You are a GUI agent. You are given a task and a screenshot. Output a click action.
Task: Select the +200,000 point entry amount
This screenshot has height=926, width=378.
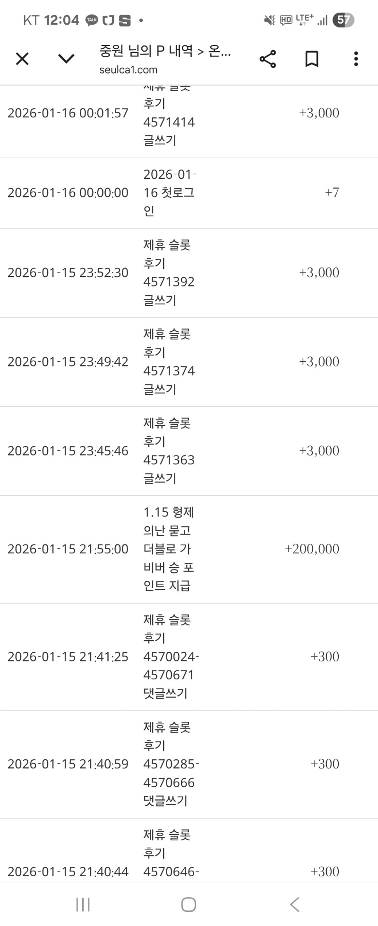click(x=312, y=549)
